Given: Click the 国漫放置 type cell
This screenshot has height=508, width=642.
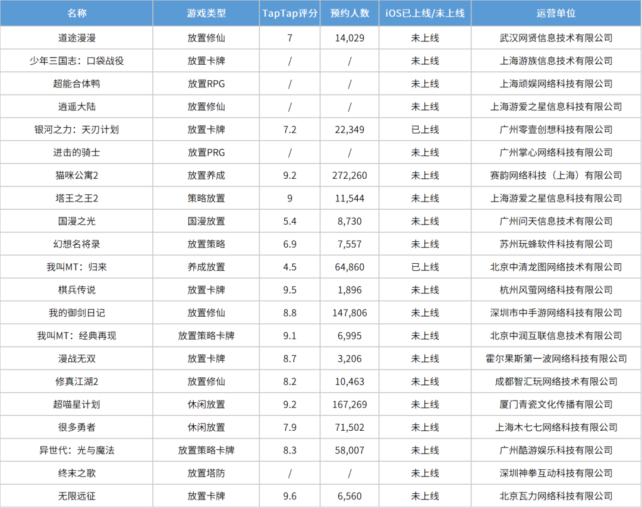Looking at the screenshot, I should click(206, 221).
